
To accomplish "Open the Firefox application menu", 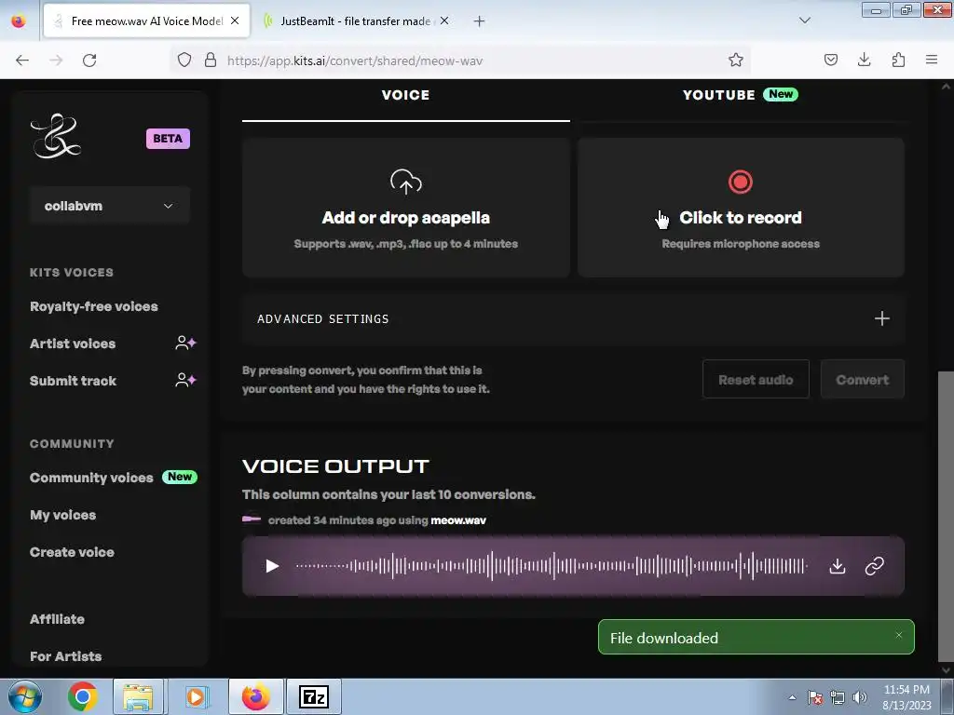I will [x=932, y=61].
